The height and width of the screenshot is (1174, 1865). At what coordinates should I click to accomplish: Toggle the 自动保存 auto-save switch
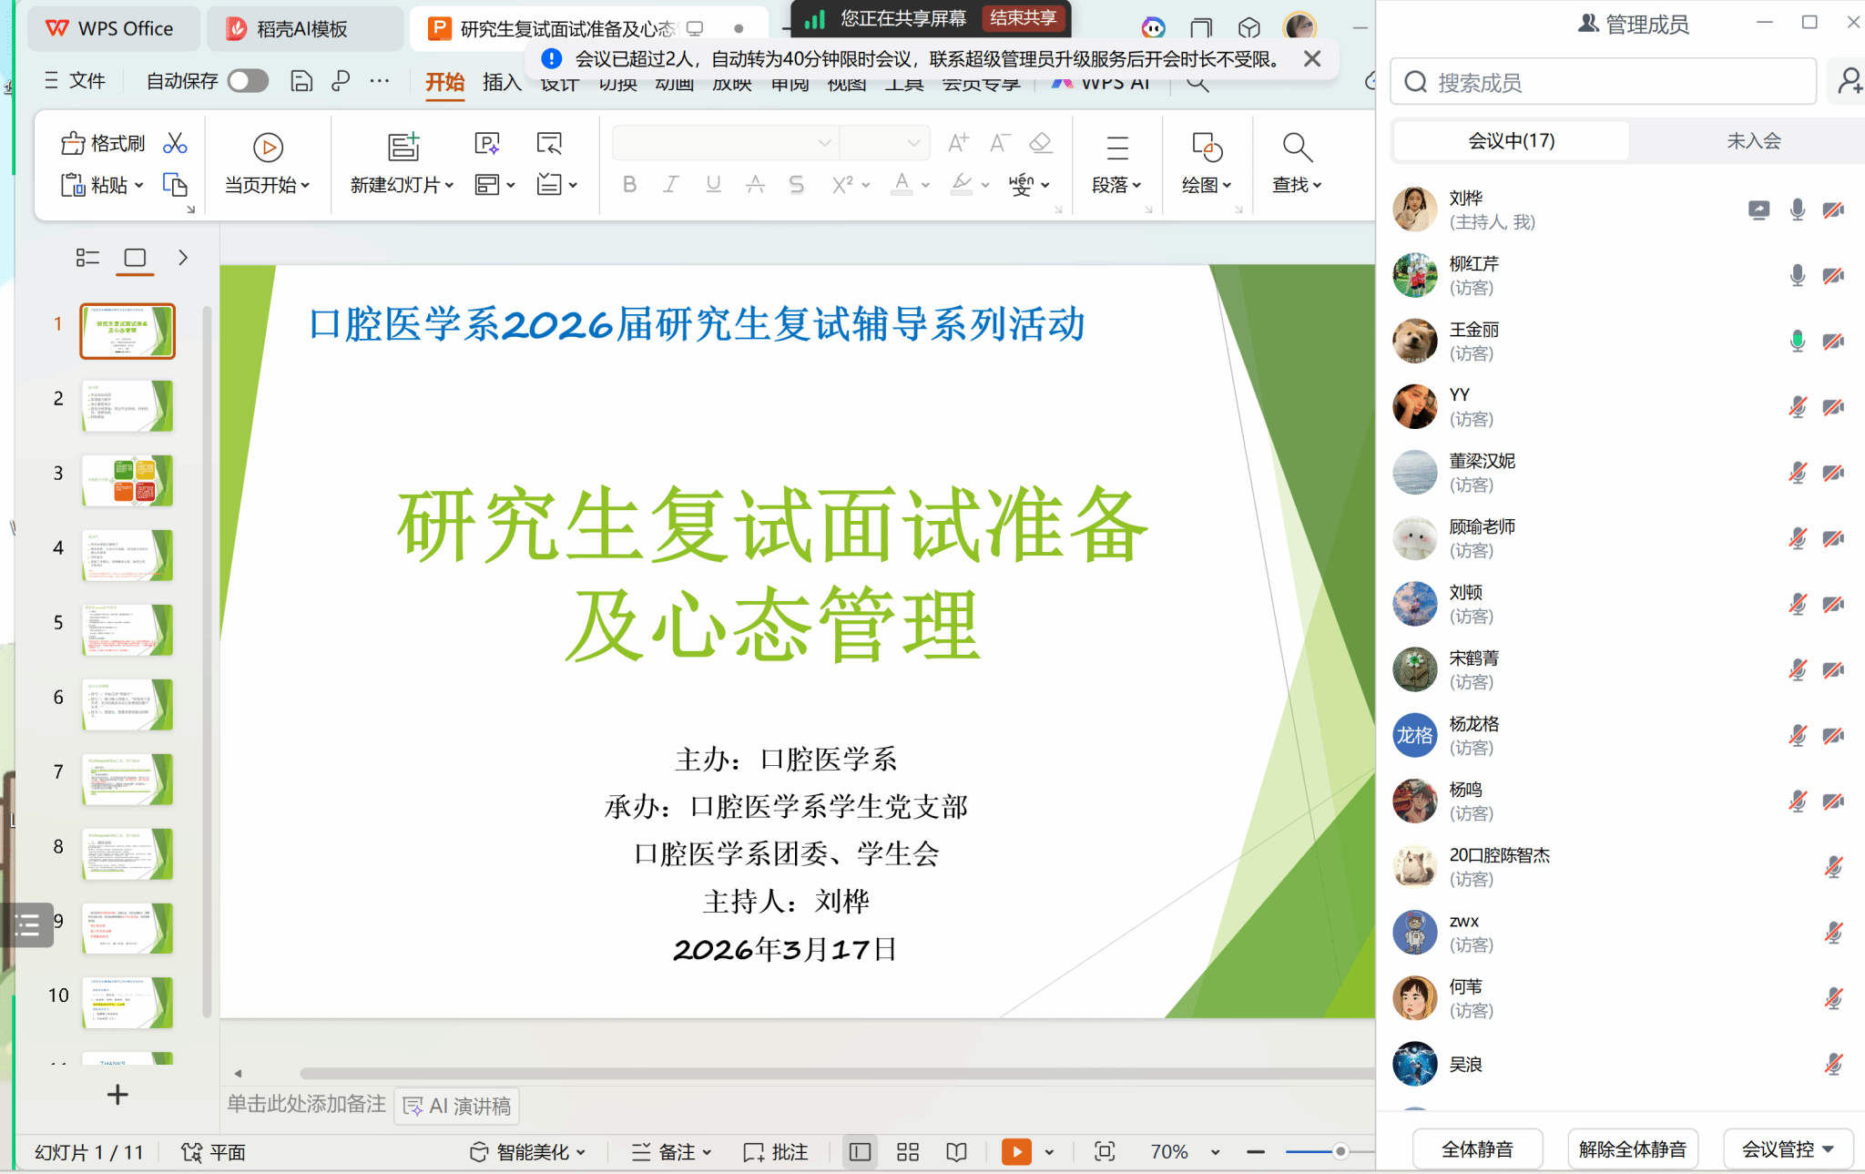248,81
